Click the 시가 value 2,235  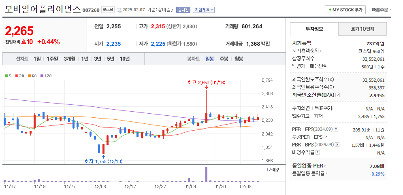click(113, 44)
